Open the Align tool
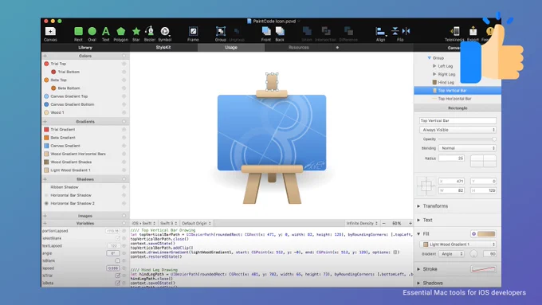 click(x=380, y=34)
